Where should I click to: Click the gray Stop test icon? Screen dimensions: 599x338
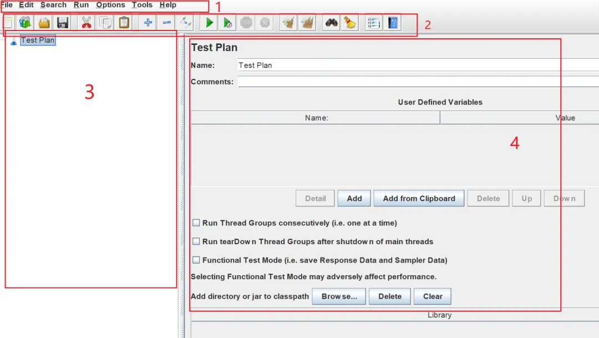(x=246, y=23)
